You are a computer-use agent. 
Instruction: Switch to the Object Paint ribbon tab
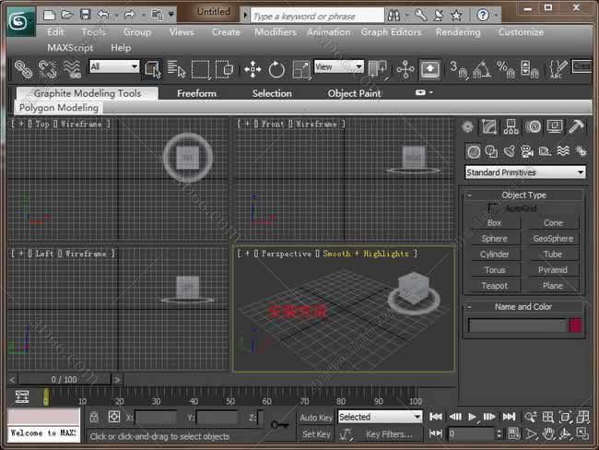pyautogui.click(x=354, y=93)
